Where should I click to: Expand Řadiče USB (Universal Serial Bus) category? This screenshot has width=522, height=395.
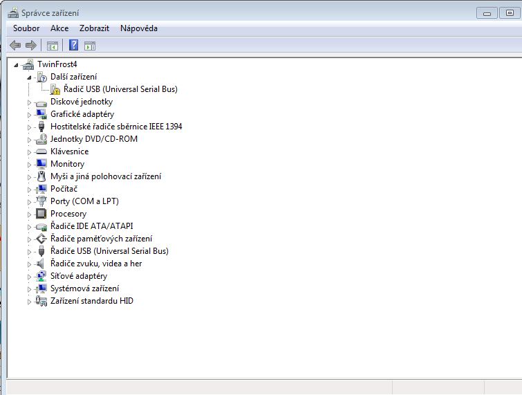click(29, 252)
